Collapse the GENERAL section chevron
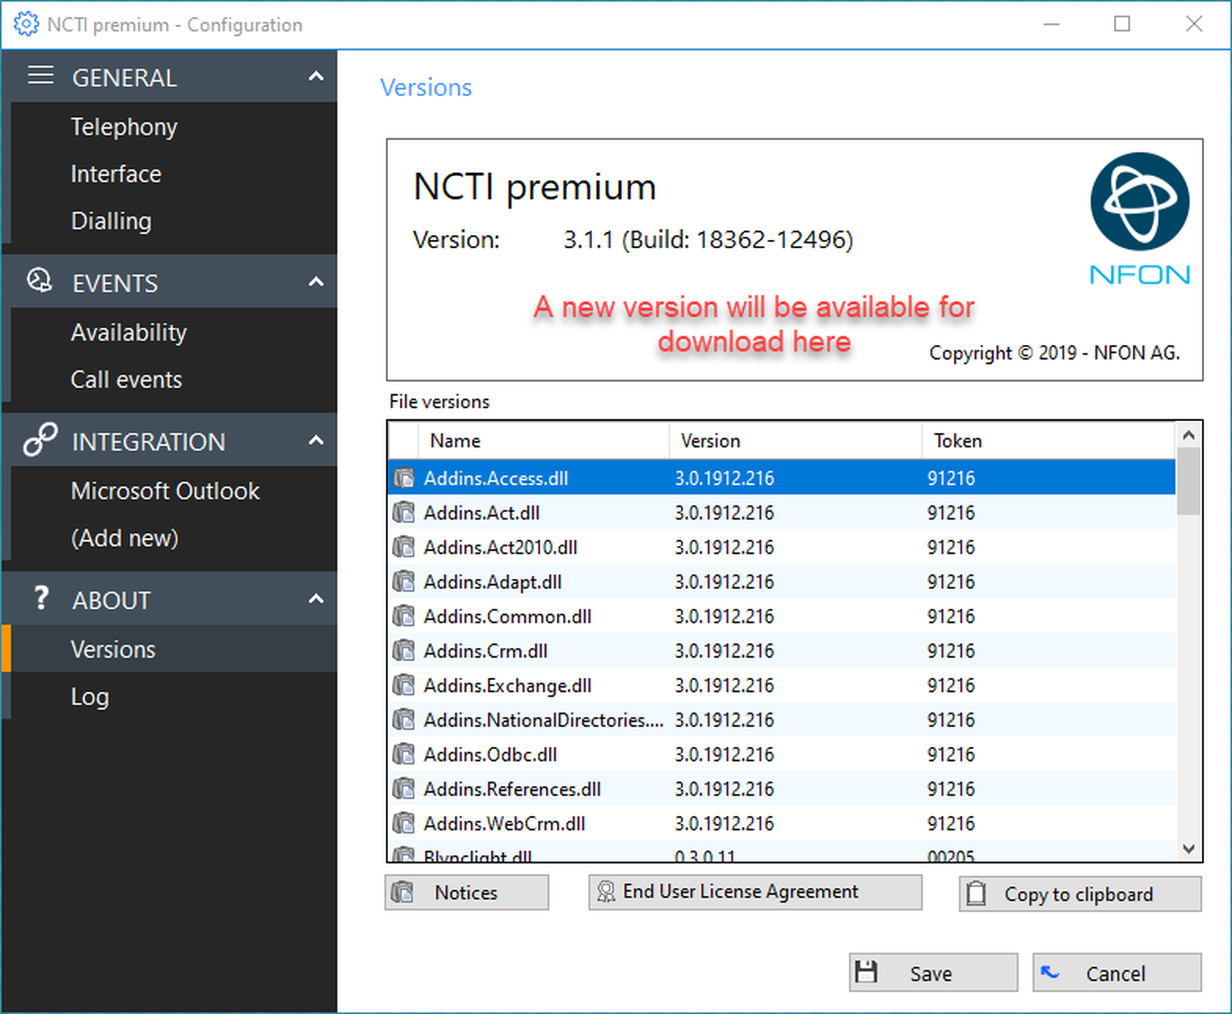Viewport: 1232px width, 1014px height. [316, 76]
